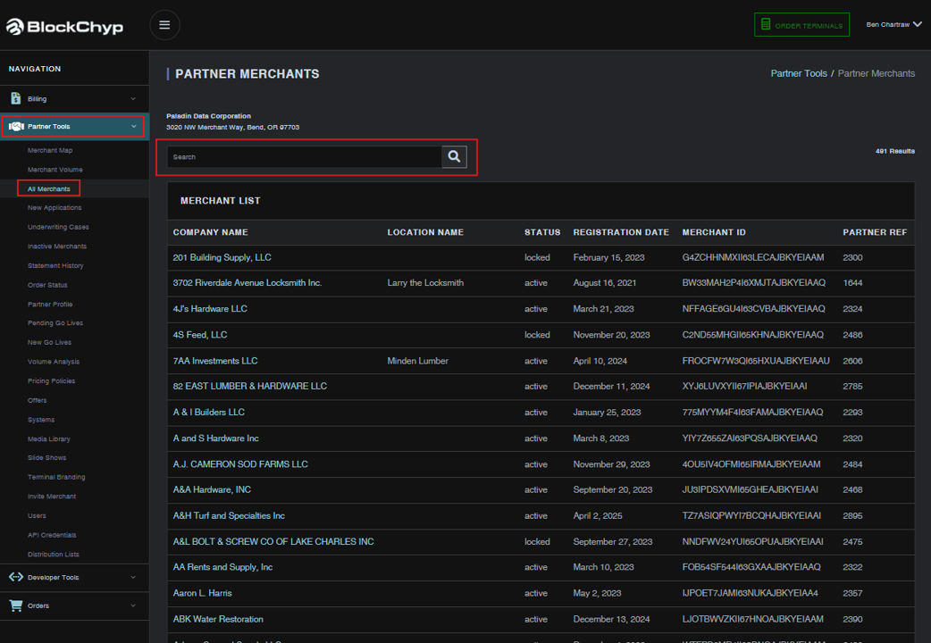
Task: Click the search magnifier button
Action: click(454, 157)
